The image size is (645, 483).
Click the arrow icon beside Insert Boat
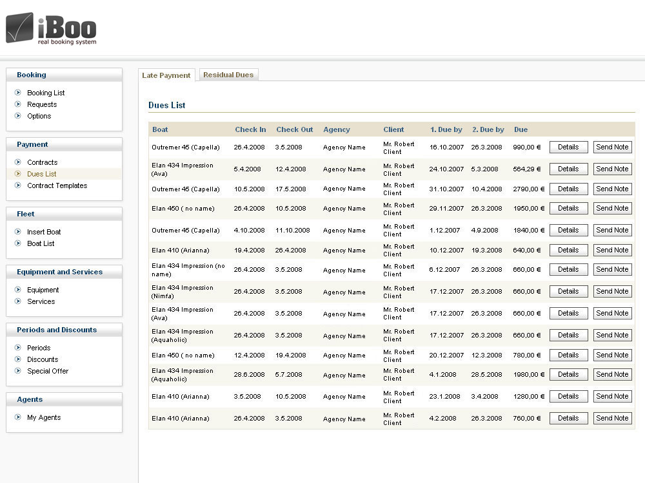pyautogui.click(x=18, y=232)
